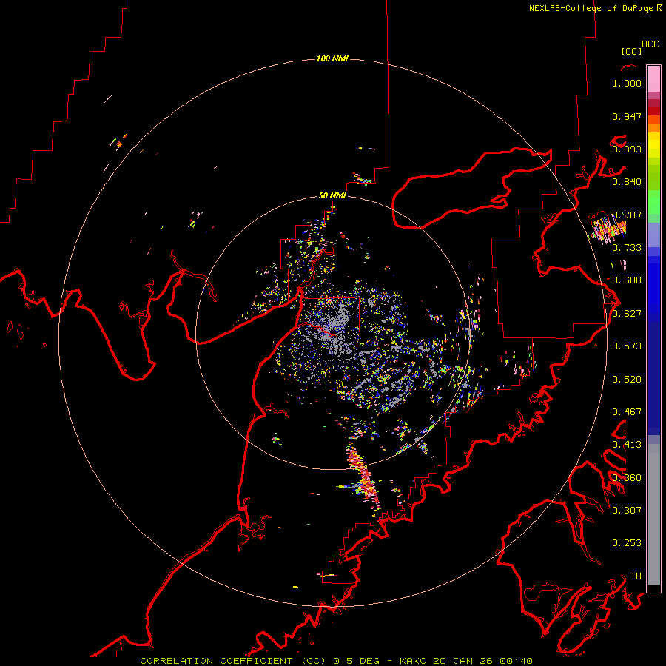Click the pink top segment of the color bar
666x666 pixels.
(x=653, y=78)
